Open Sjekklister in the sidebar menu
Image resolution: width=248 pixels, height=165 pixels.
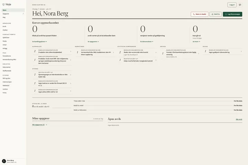(6, 37)
